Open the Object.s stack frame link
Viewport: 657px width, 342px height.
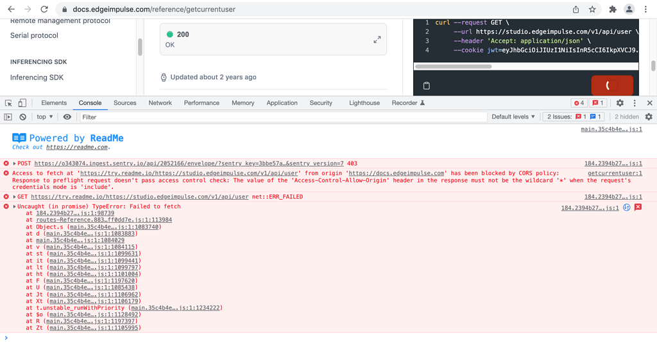(114, 227)
